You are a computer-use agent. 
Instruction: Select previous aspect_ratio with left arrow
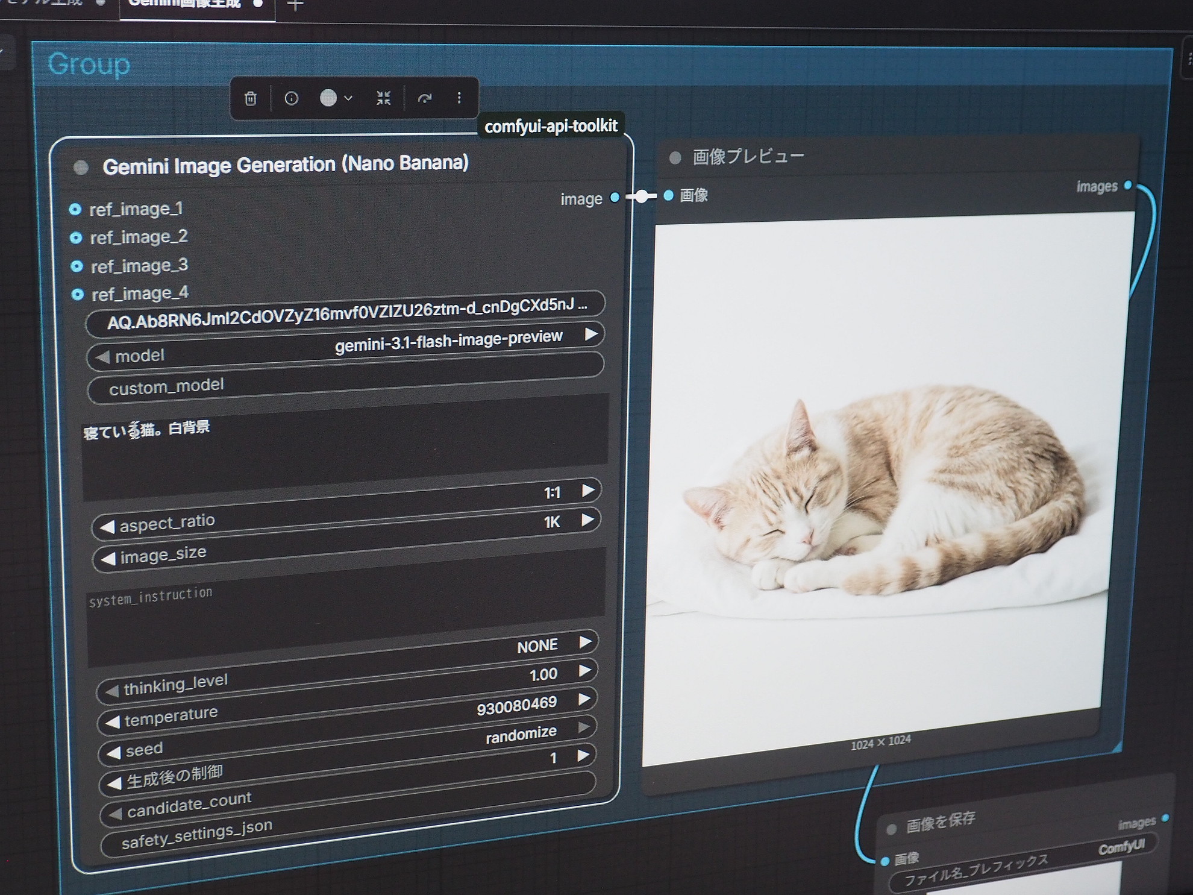(x=107, y=527)
